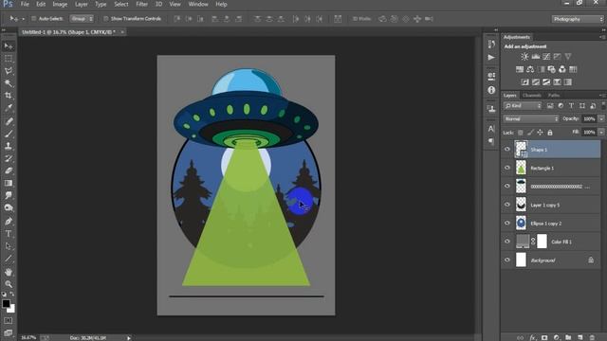Select the Zoom tool
Viewport: 607px width, 341px height.
(x=9, y=284)
